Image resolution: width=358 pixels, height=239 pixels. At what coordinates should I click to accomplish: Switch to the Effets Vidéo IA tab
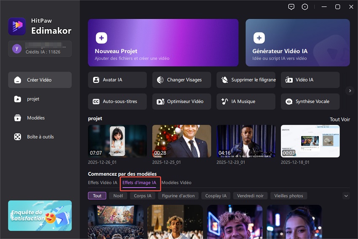tap(103, 183)
